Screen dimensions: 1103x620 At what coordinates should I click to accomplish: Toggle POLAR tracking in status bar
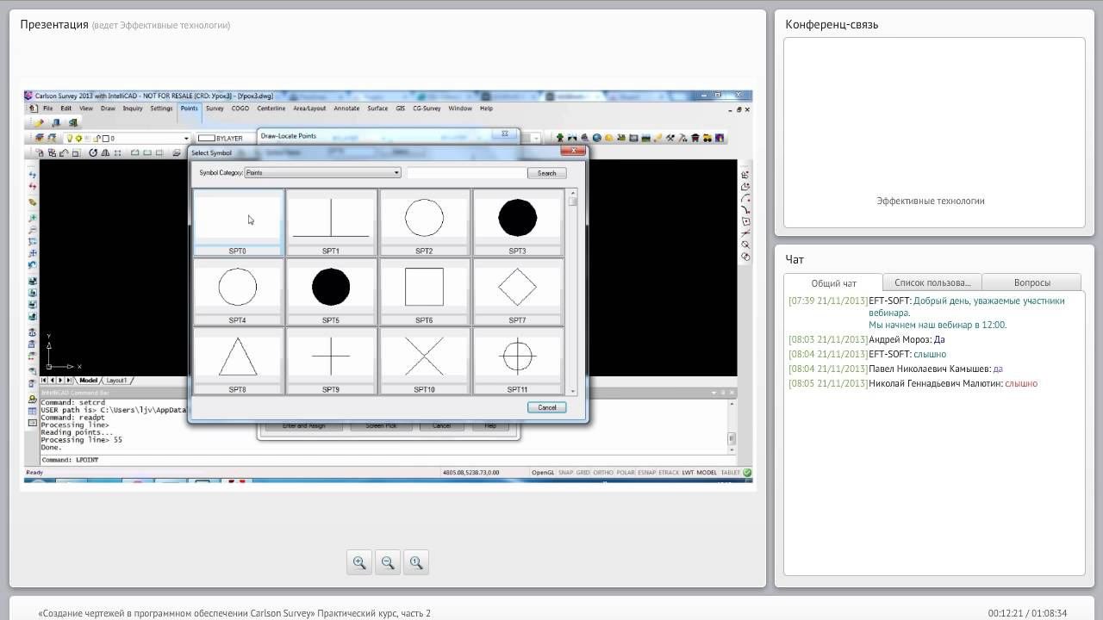625,473
